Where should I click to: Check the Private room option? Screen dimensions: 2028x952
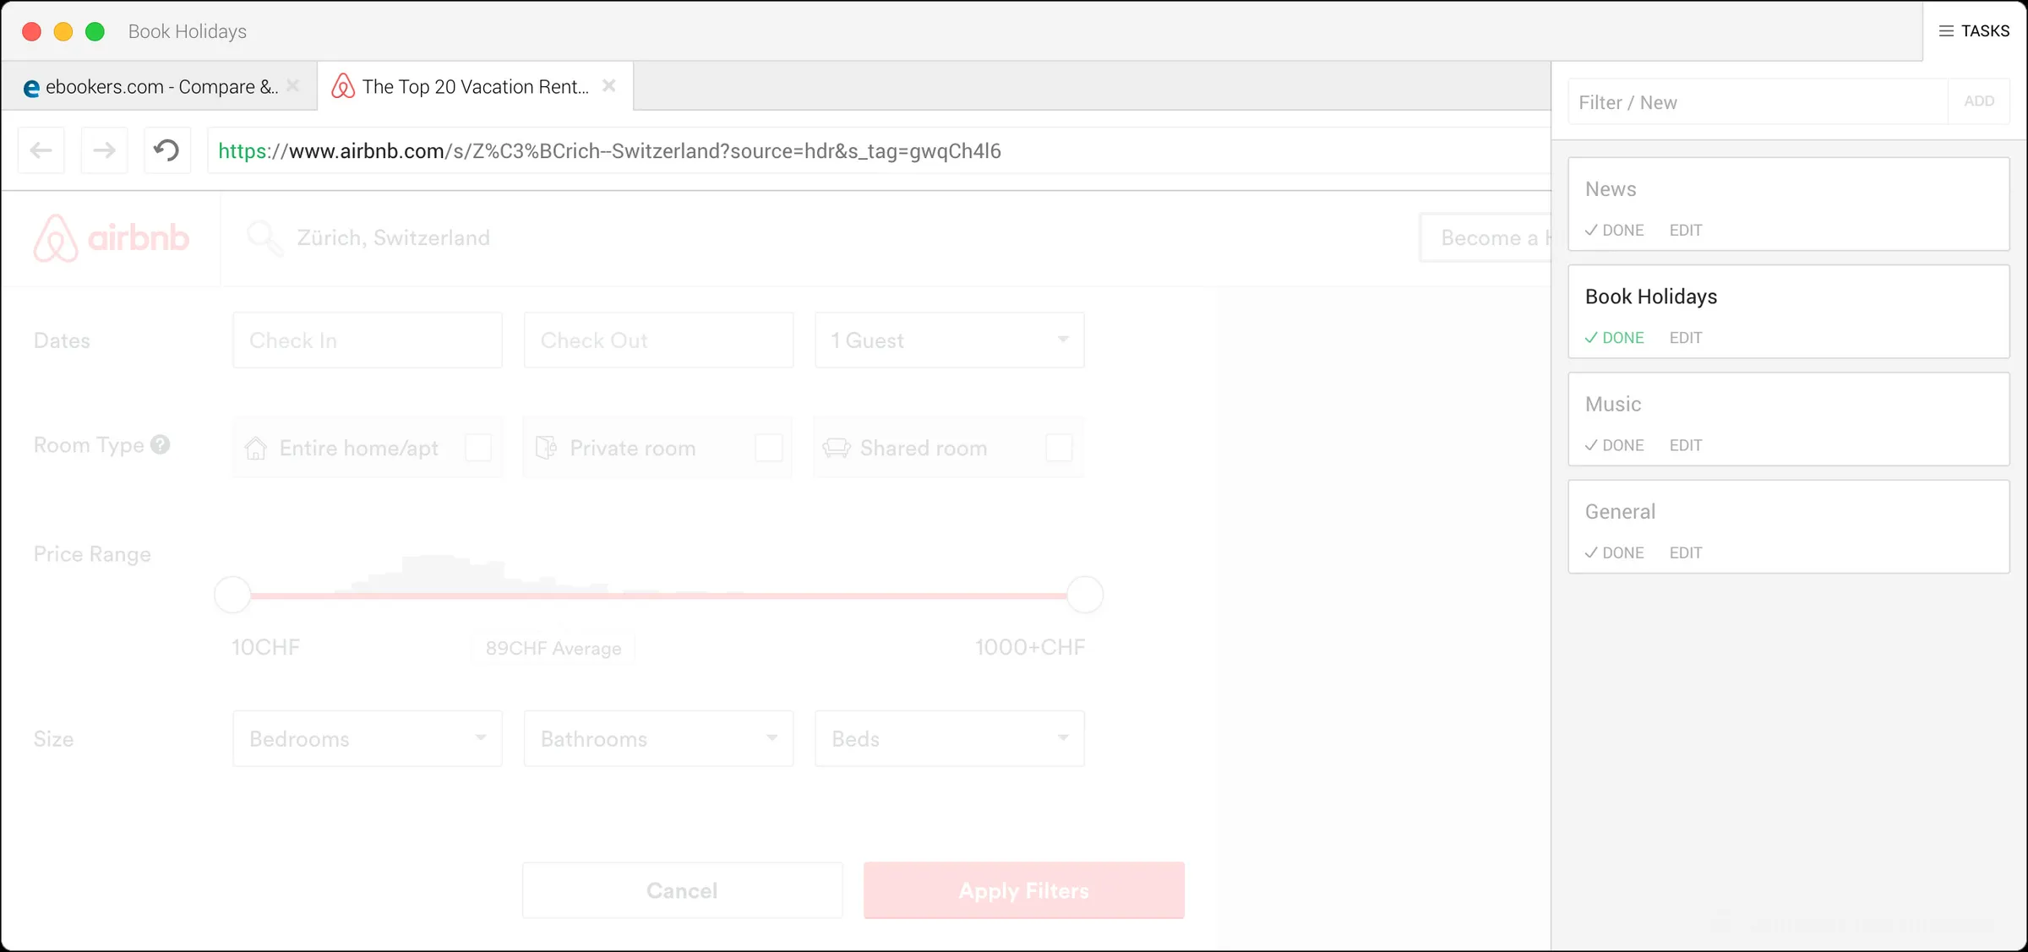pyautogui.click(x=769, y=448)
